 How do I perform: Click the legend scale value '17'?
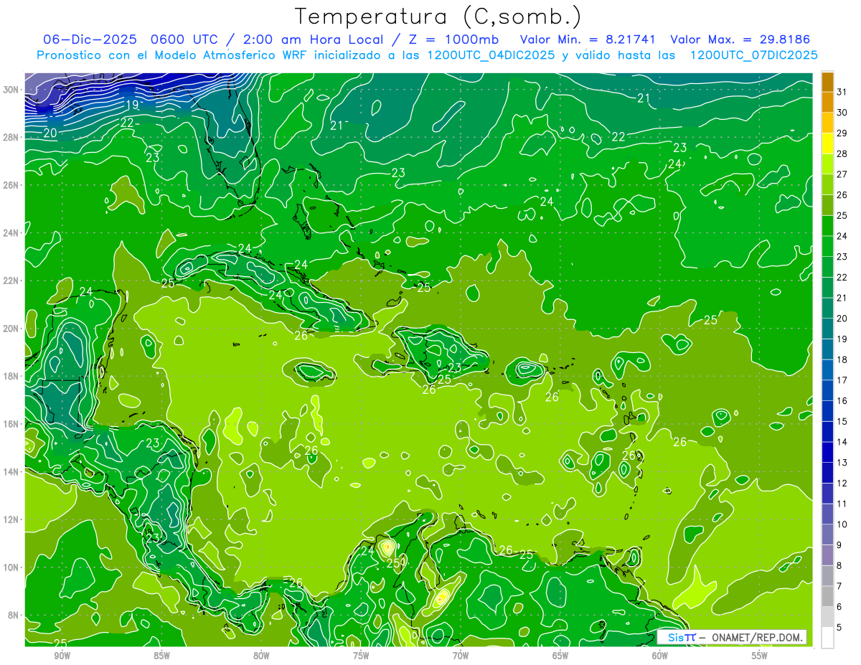pyautogui.click(x=842, y=380)
